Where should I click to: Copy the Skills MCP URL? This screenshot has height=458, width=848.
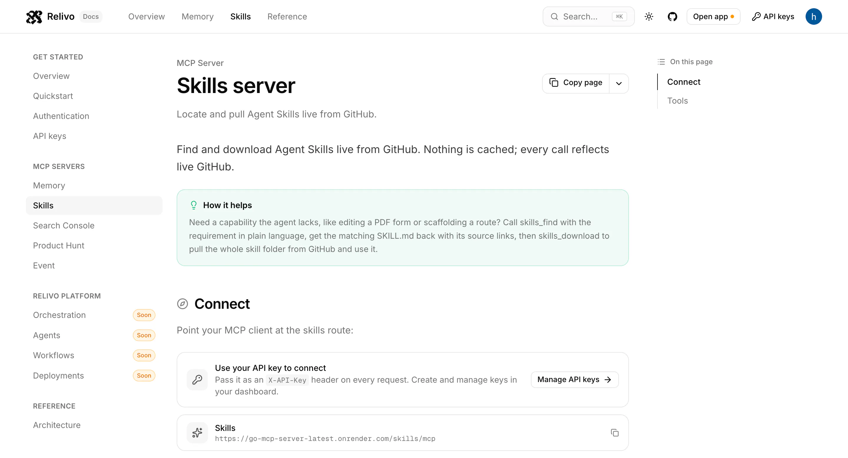(x=615, y=433)
